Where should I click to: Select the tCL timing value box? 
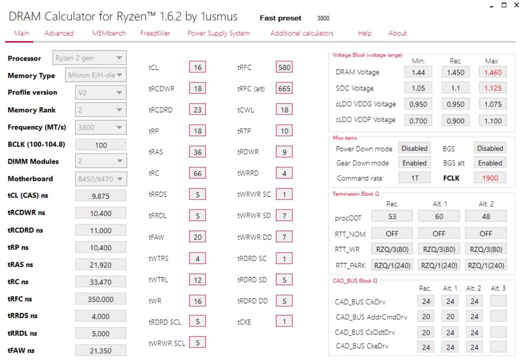point(198,67)
